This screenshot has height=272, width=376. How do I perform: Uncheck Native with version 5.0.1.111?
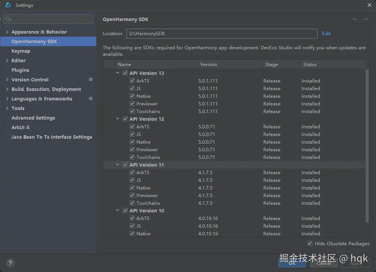pyautogui.click(x=132, y=96)
